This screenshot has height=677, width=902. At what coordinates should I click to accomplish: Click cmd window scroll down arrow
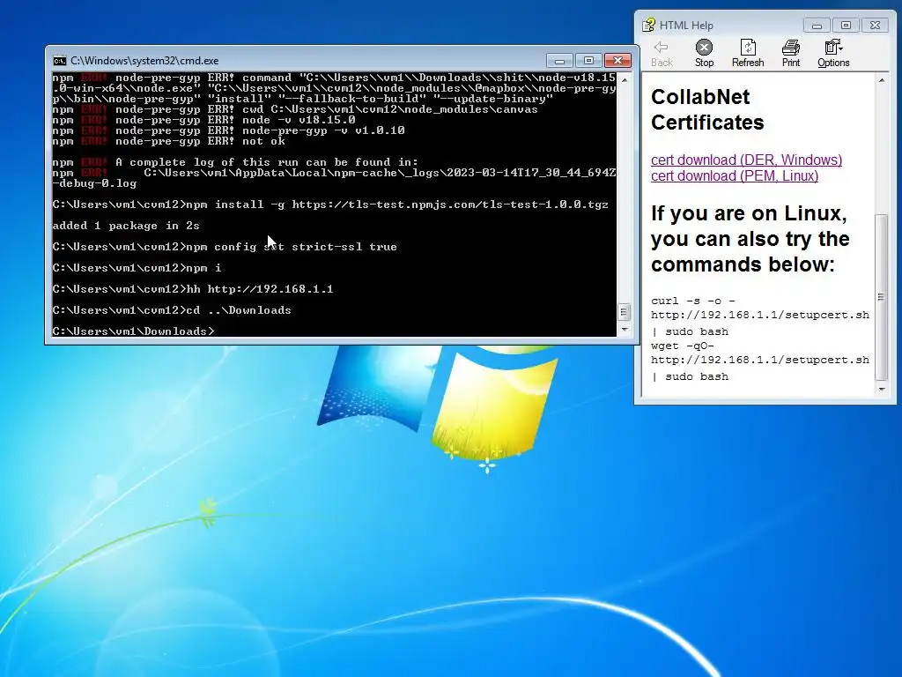tap(625, 330)
